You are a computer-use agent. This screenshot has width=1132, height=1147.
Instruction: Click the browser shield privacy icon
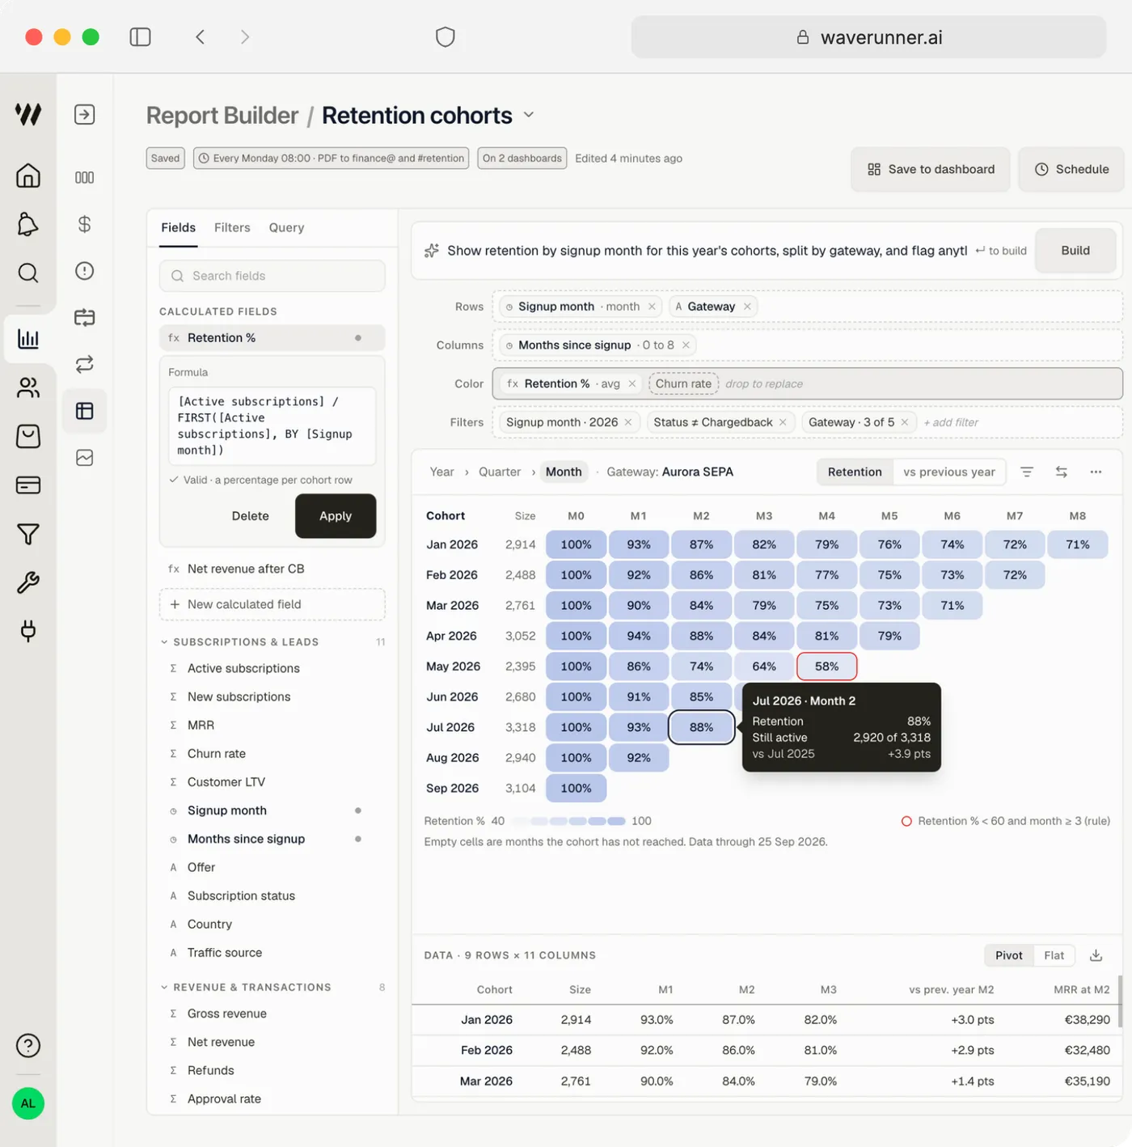[x=446, y=37]
